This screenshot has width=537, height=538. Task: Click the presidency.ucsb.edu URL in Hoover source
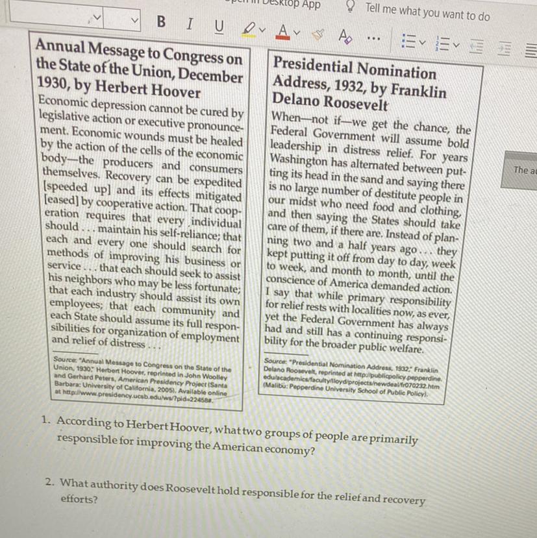[x=138, y=397]
